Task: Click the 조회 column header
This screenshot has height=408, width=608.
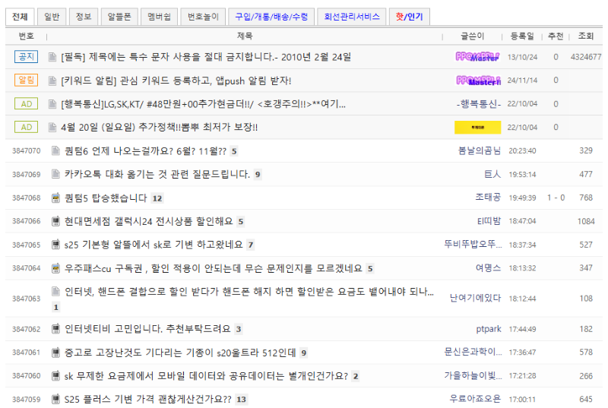Action: point(585,36)
